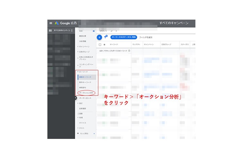The image size is (242, 154).
Task: Click the Google Ads logo
Action: (66, 23)
